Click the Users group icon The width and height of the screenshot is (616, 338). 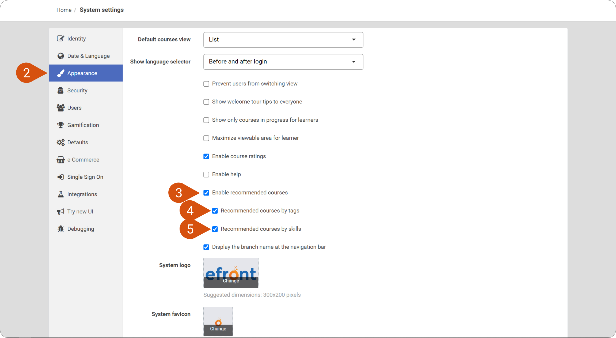[x=60, y=108]
